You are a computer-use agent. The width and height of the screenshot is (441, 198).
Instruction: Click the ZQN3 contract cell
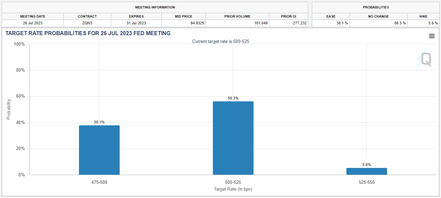point(87,23)
